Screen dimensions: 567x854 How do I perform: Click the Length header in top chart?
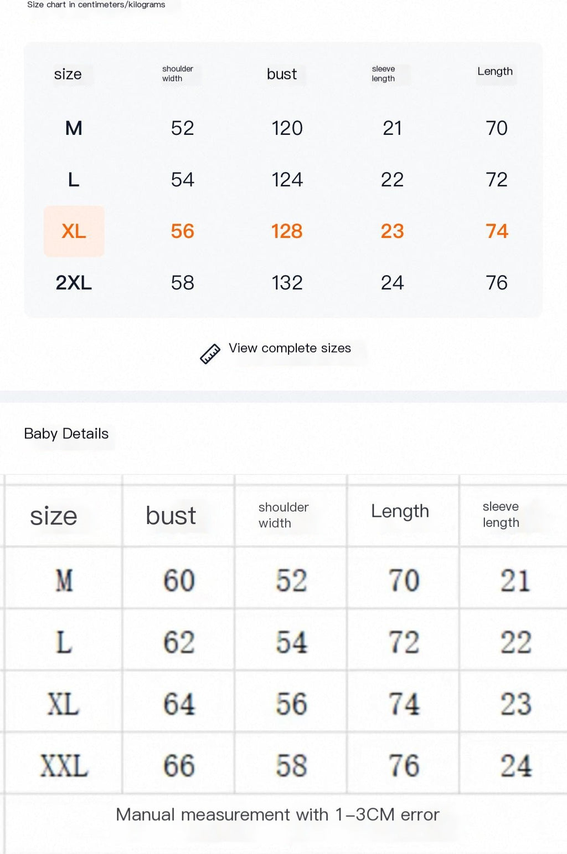495,72
